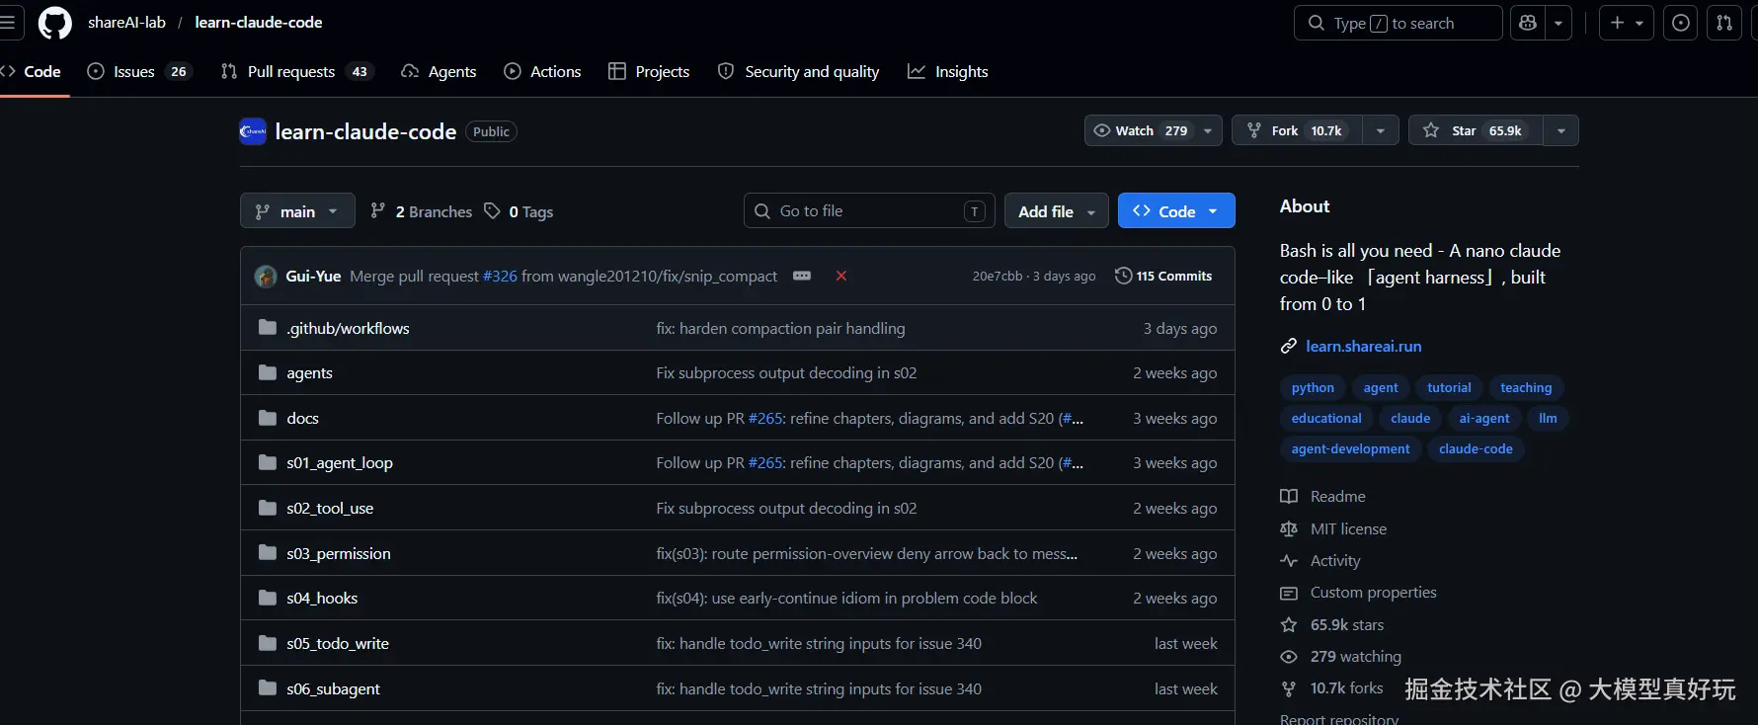Open the s04_hooks folder
Image resolution: width=1758 pixels, height=725 pixels.
click(x=322, y=599)
